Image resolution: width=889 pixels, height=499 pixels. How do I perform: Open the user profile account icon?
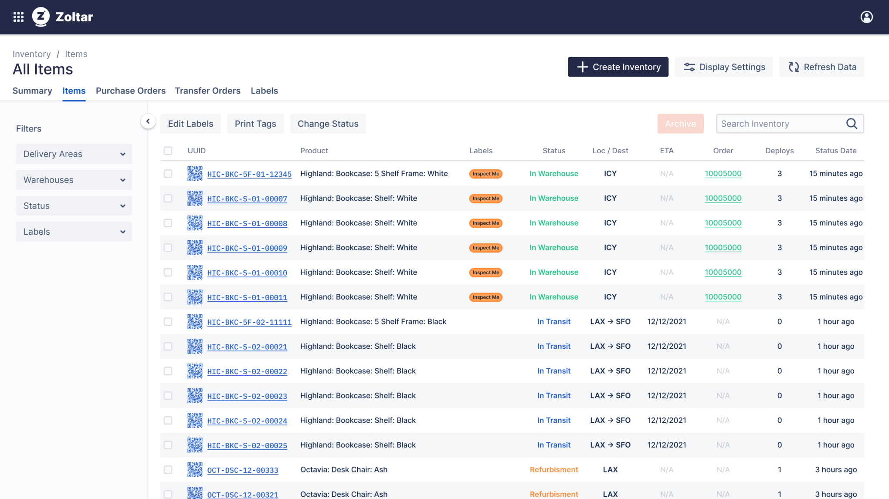866,17
